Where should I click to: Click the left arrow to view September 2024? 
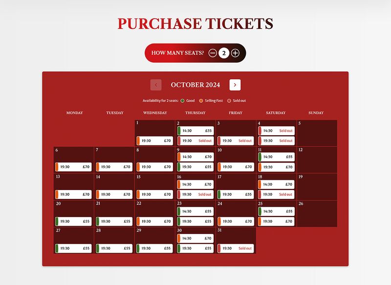(155, 85)
